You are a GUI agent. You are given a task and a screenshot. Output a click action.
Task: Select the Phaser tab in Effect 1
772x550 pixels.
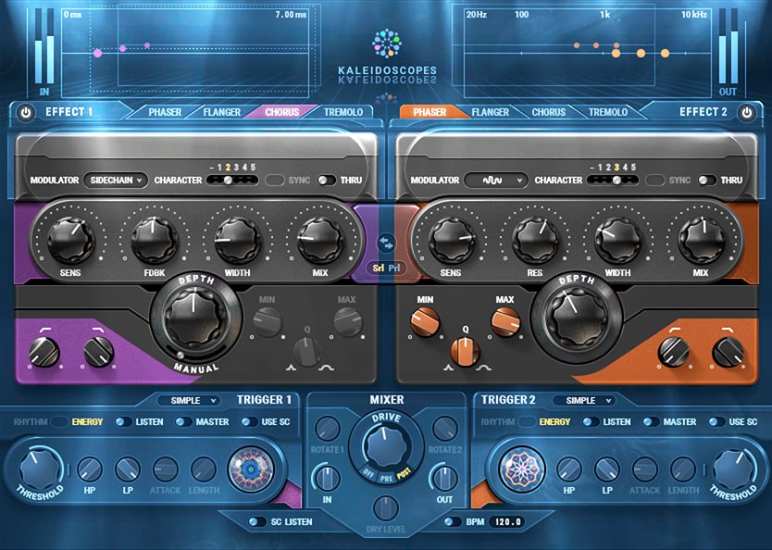[165, 112]
